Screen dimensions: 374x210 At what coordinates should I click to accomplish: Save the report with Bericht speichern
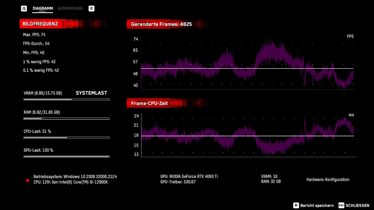[x=317, y=206]
